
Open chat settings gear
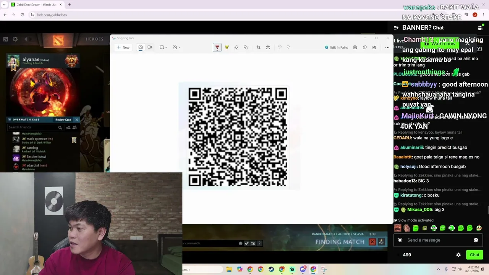458,255
